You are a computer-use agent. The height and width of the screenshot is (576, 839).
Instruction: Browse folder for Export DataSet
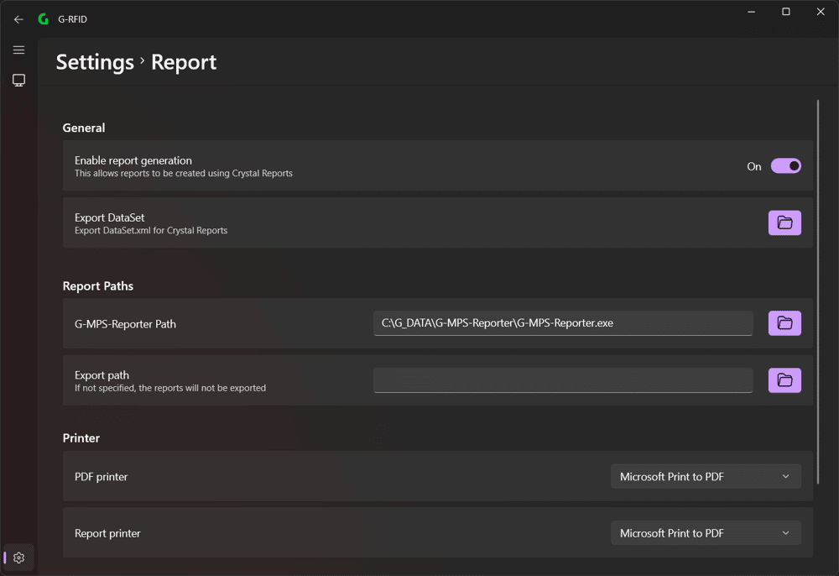point(784,223)
